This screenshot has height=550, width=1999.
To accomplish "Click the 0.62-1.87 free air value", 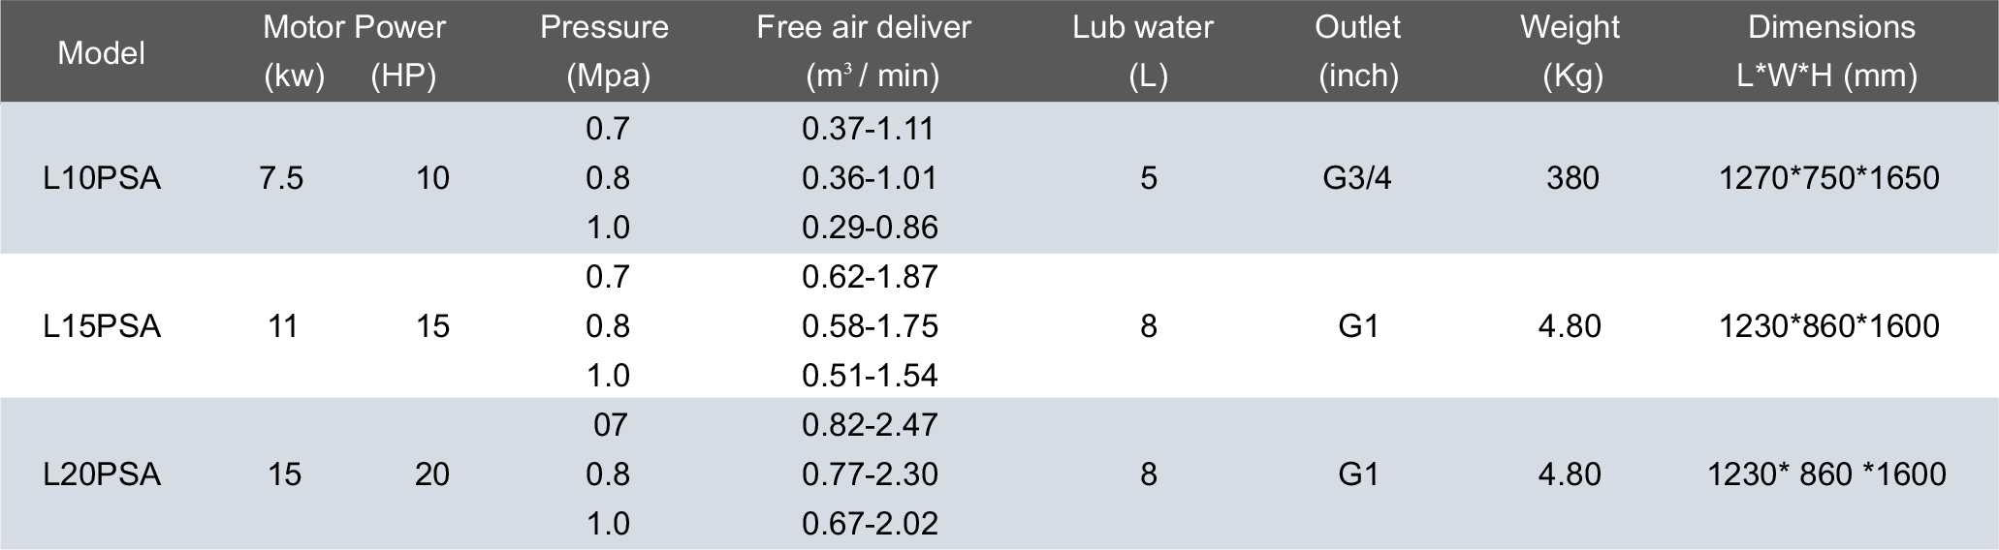I will pyautogui.click(x=870, y=277).
